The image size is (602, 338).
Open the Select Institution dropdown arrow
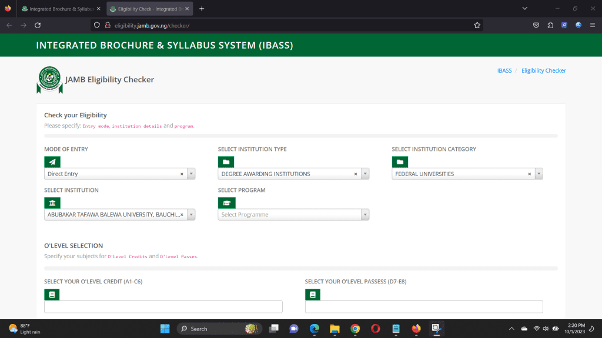191,215
